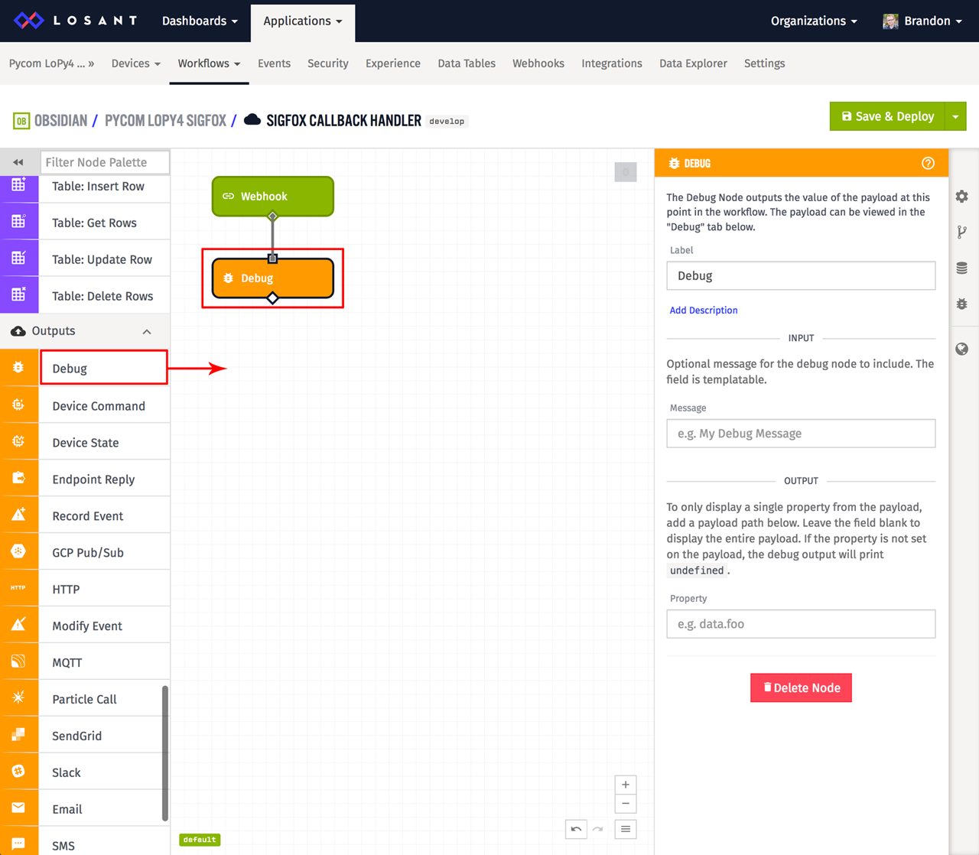Click the Modify Event palette icon
The width and height of the screenshot is (979, 855).
point(18,625)
